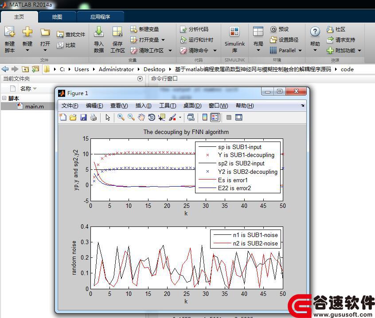Viewport: 375px width, 318px height.
Task: Click Hide Plot Tools icon in Figure 1
Action: click(229, 117)
